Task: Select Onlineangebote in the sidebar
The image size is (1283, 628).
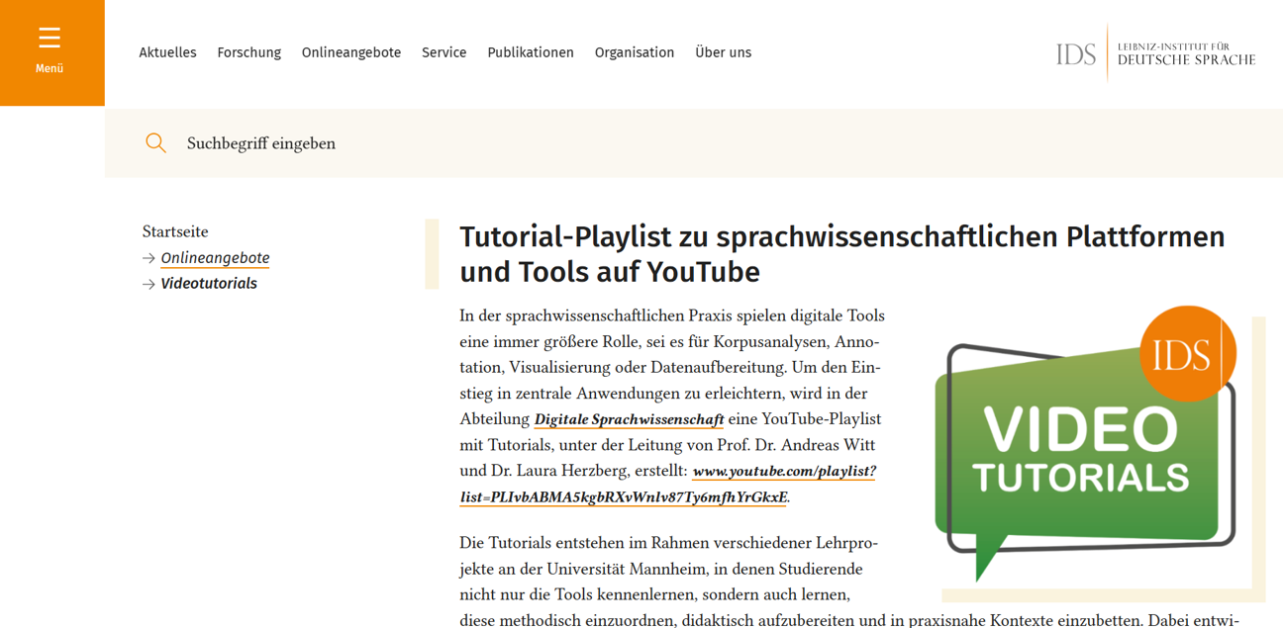Action: [215, 257]
